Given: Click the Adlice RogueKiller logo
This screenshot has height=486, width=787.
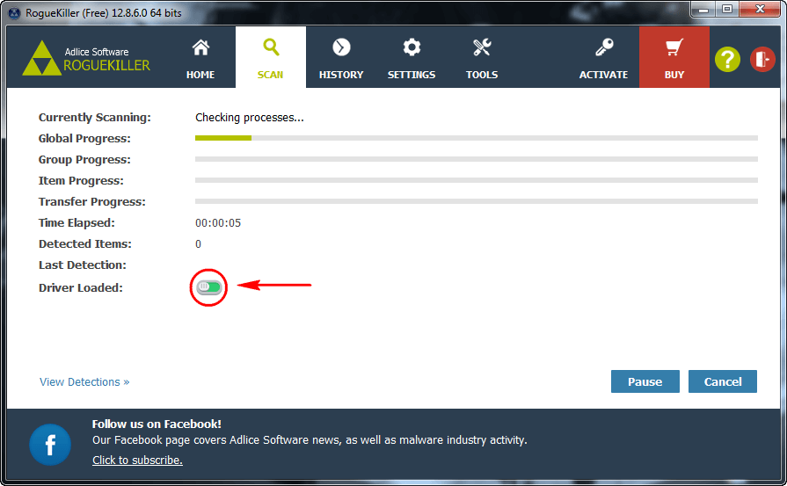Looking at the screenshot, I should click(x=86, y=58).
